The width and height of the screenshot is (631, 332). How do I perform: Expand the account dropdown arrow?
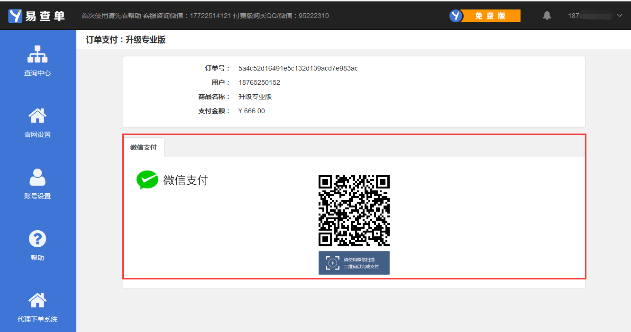click(619, 16)
